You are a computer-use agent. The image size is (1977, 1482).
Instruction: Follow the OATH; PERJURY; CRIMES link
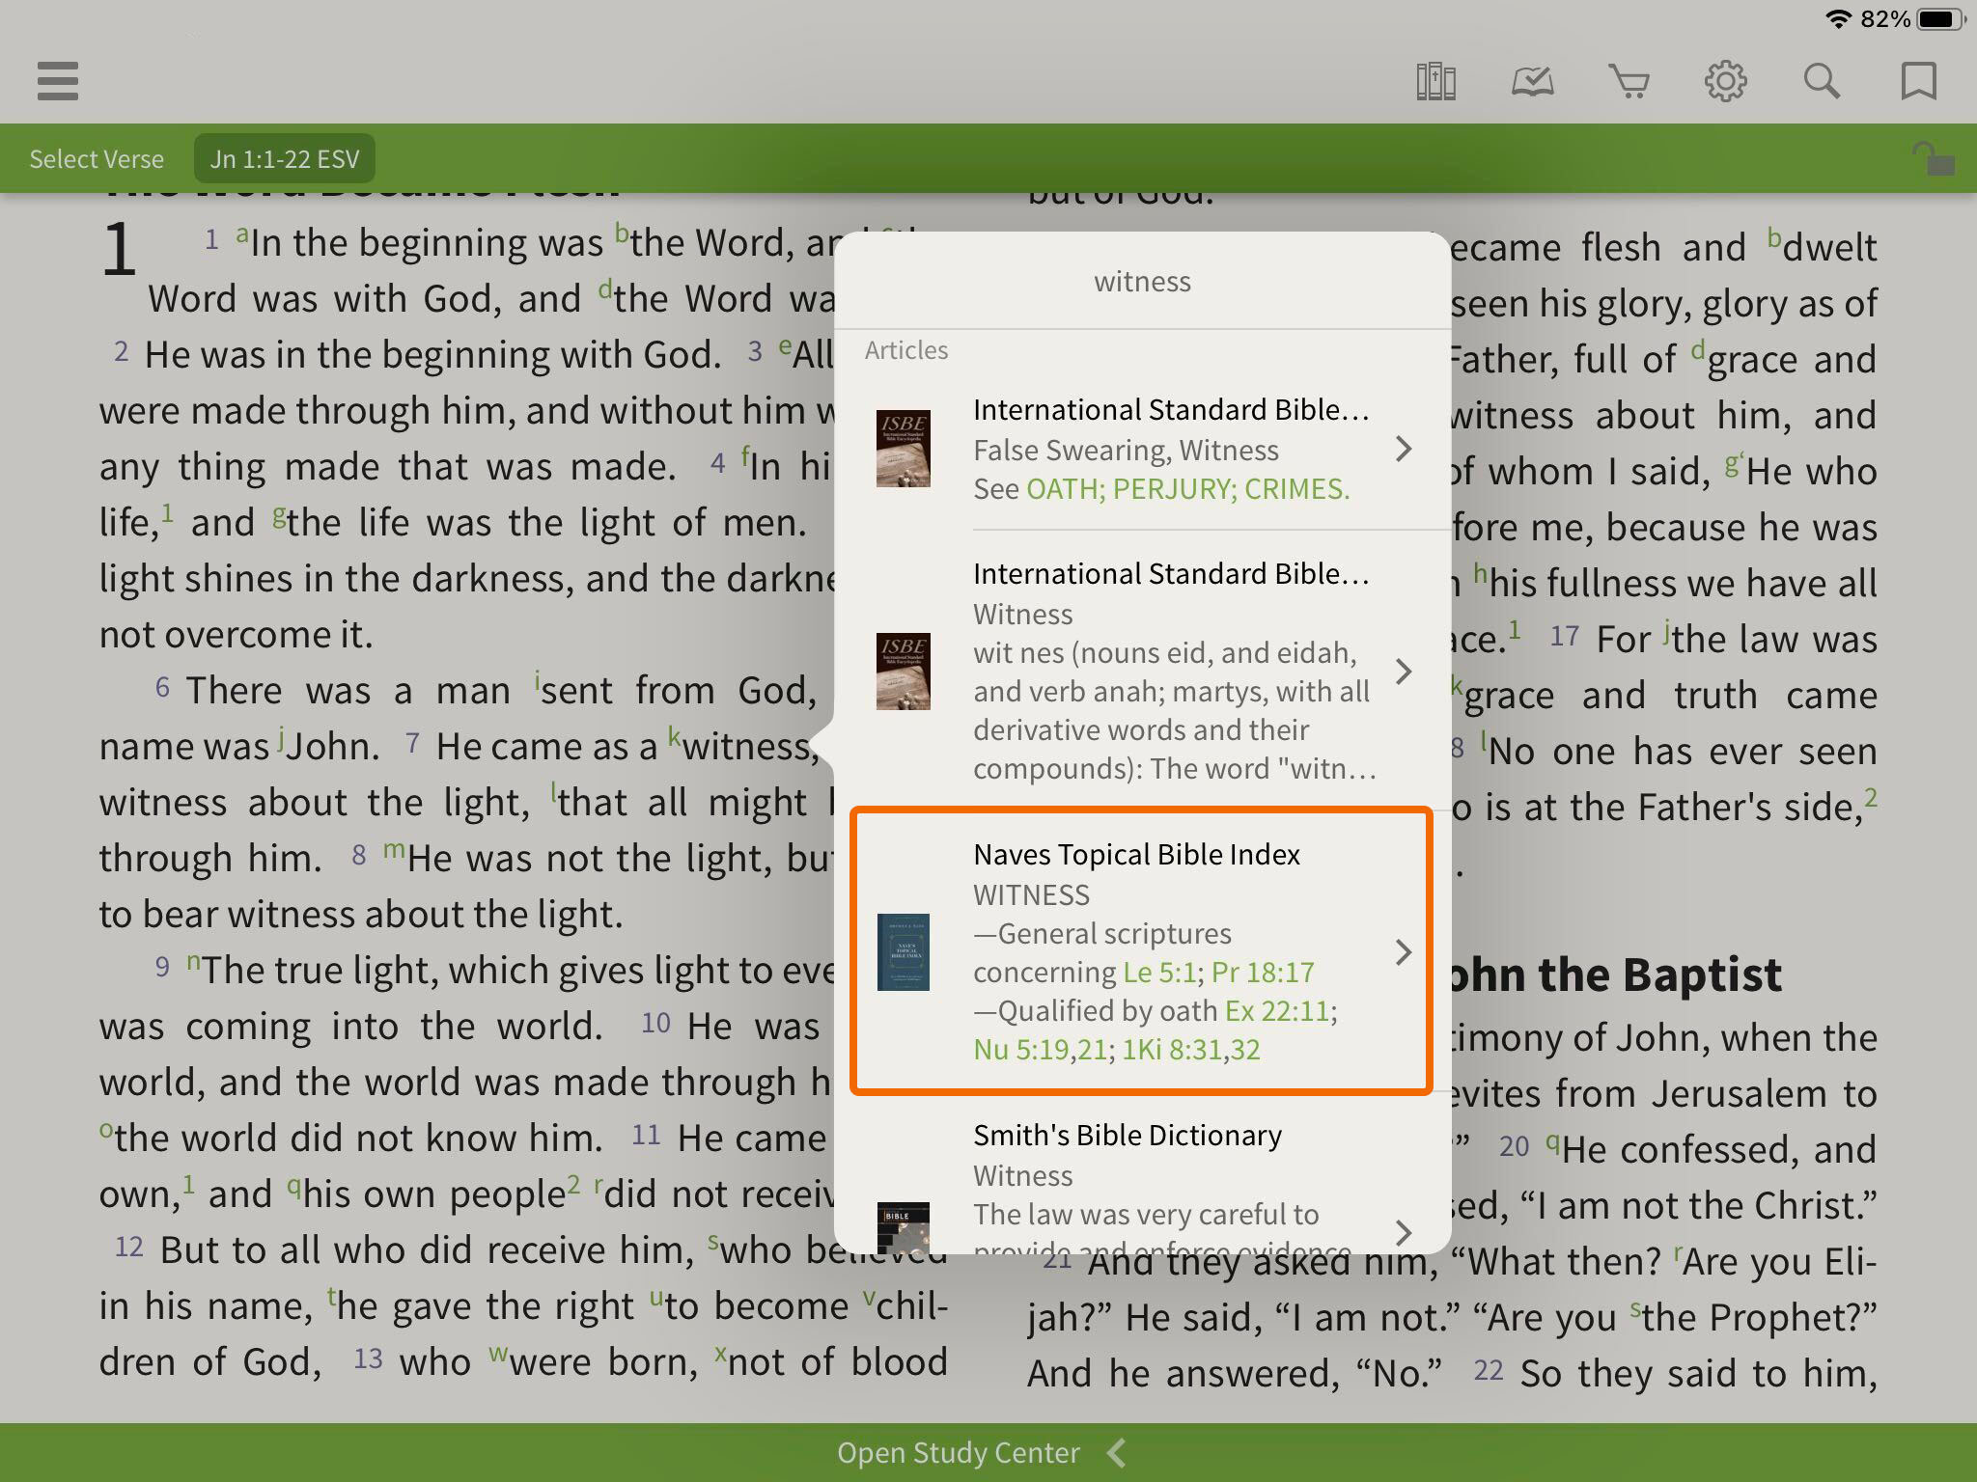tap(1187, 489)
